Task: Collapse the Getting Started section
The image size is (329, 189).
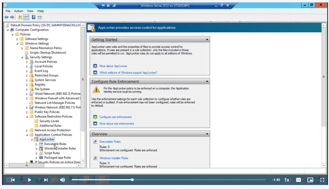Action: [x=207, y=39]
